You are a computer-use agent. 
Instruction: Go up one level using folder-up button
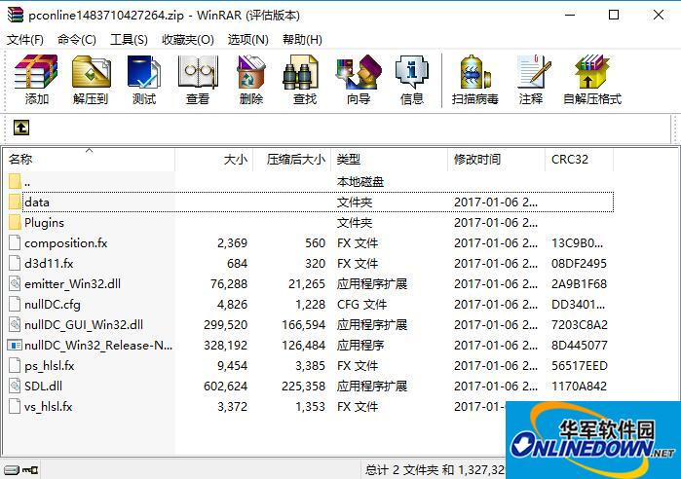[x=21, y=128]
